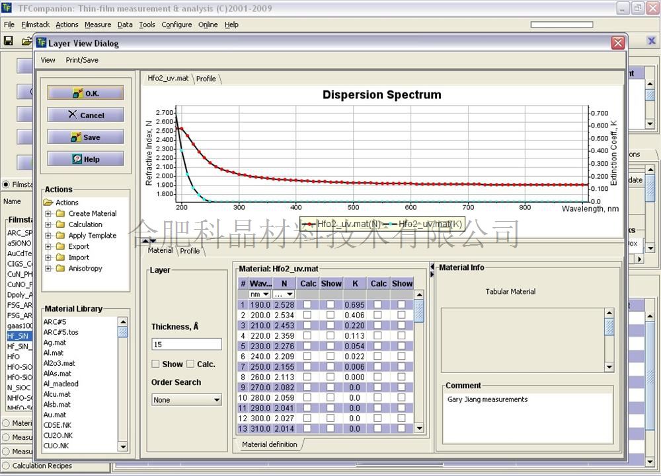Click the material table scrollbar down arrow
Viewport: 661px width, 476px height.
[419, 428]
